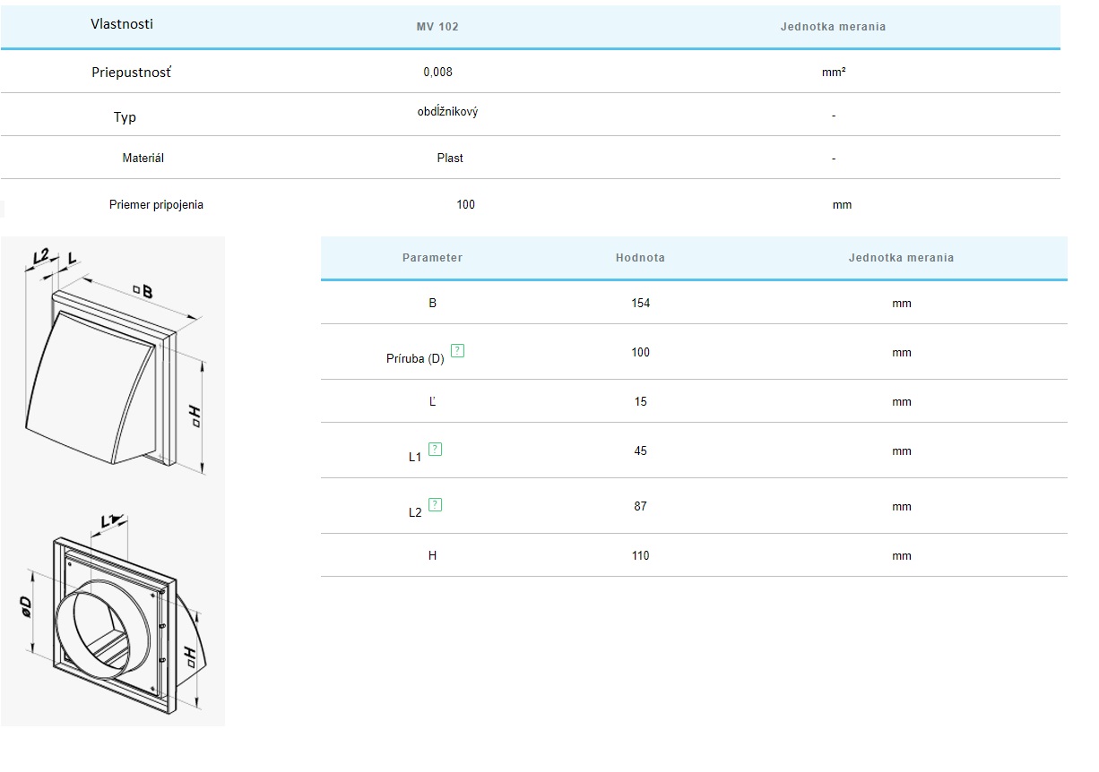This screenshot has width=1099, height=772.
Task: Click the Parameter column header
Action: pyautogui.click(x=432, y=258)
